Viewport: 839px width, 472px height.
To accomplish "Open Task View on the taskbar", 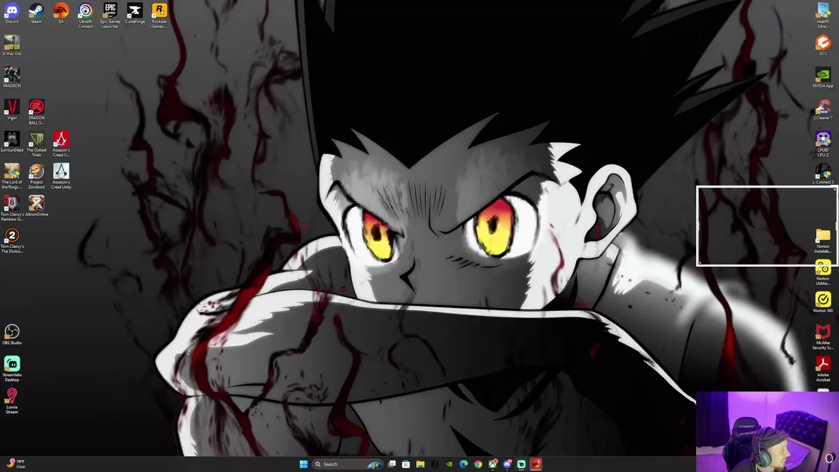I will tap(392, 464).
